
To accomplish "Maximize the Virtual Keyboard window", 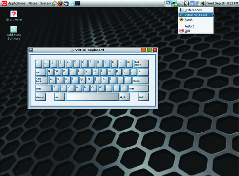I will 149,50.
